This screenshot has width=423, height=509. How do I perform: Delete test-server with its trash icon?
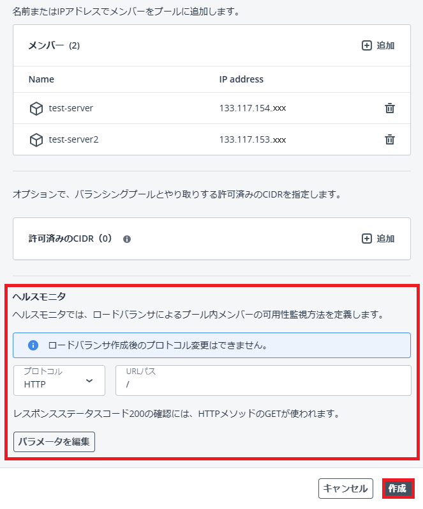tap(390, 108)
